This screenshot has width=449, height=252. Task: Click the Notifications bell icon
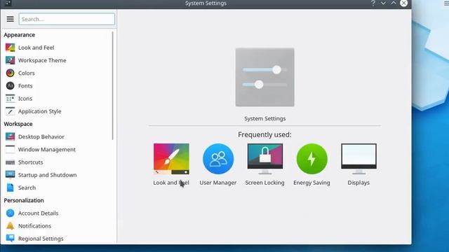10,225
